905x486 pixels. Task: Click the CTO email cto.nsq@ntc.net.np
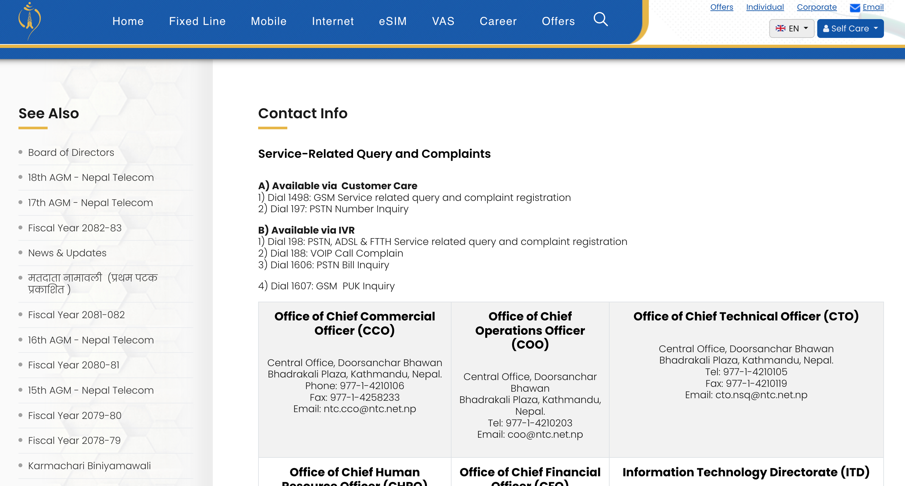pos(761,395)
